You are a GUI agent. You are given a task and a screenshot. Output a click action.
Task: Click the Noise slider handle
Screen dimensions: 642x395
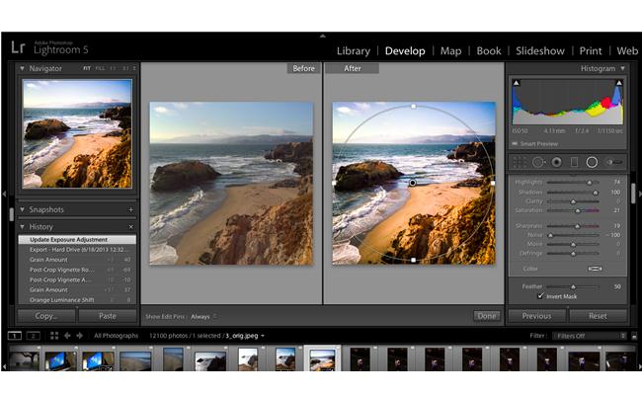(551, 235)
